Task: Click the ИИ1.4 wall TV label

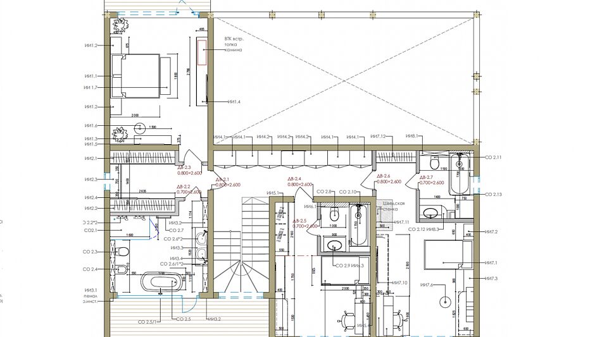Action: (x=234, y=101)
